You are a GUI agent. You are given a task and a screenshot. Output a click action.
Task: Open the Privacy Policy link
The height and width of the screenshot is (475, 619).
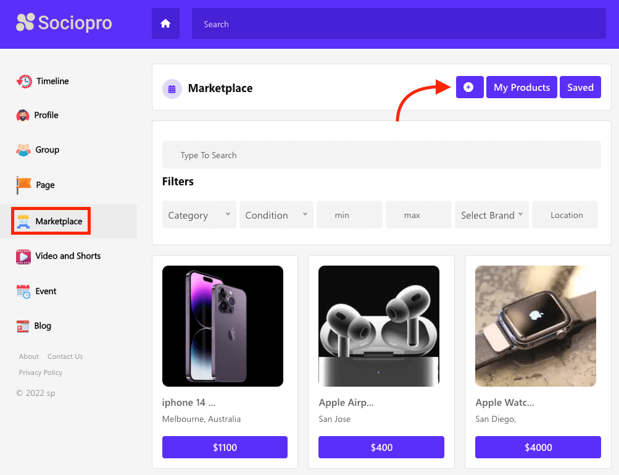40,372
